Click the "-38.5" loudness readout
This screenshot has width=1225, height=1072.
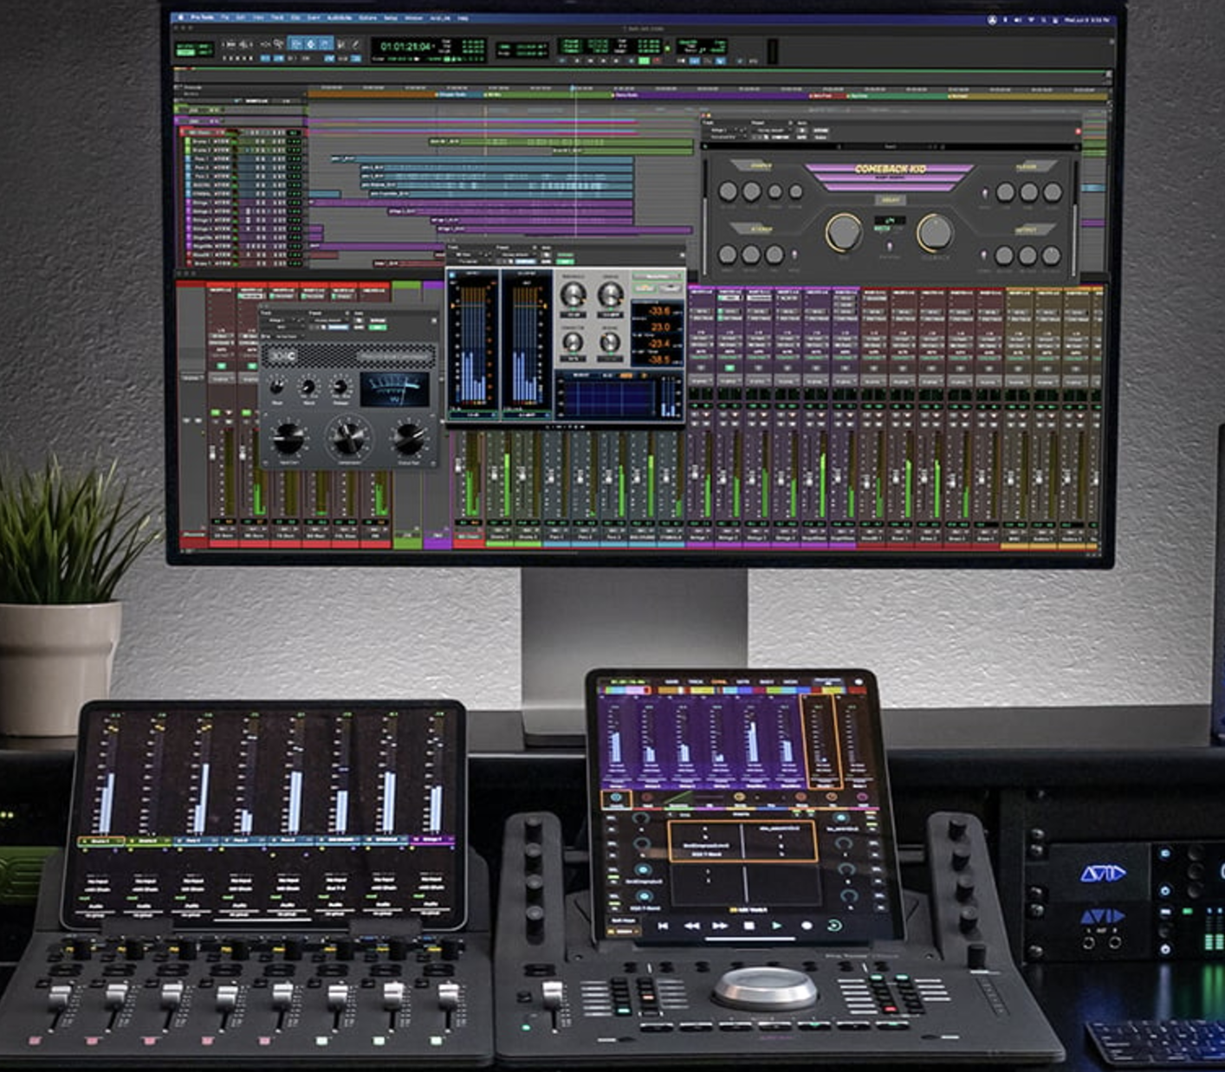click(x=659, y=359)
